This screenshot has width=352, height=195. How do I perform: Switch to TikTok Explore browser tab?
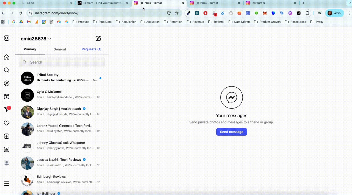pyautogui.click(x=102, y=3)
